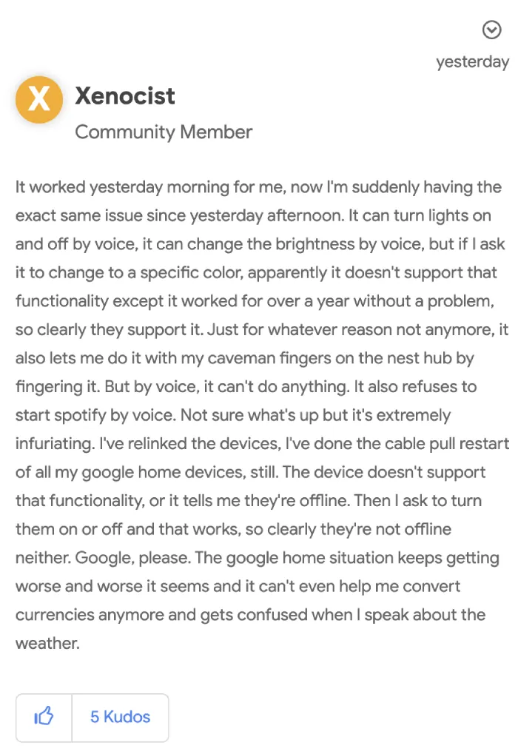The height and width of the screenshot is (751, 518).
Task: Click the word "weather." ending the post
Action: 47,643
